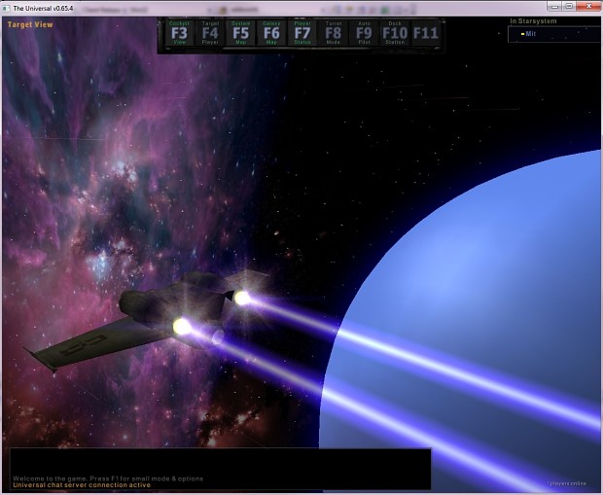Click the Universal chat server connection message
Screen dimensions: 603x495
coord(82,485)
